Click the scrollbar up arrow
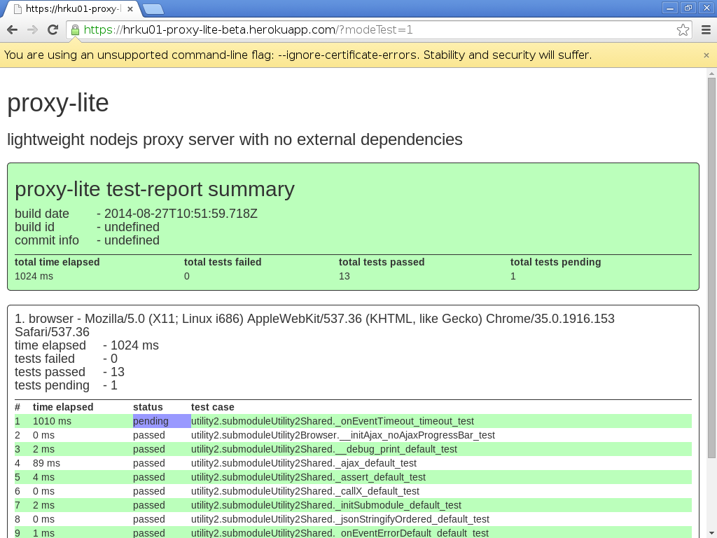 click(x=711, y=73)
